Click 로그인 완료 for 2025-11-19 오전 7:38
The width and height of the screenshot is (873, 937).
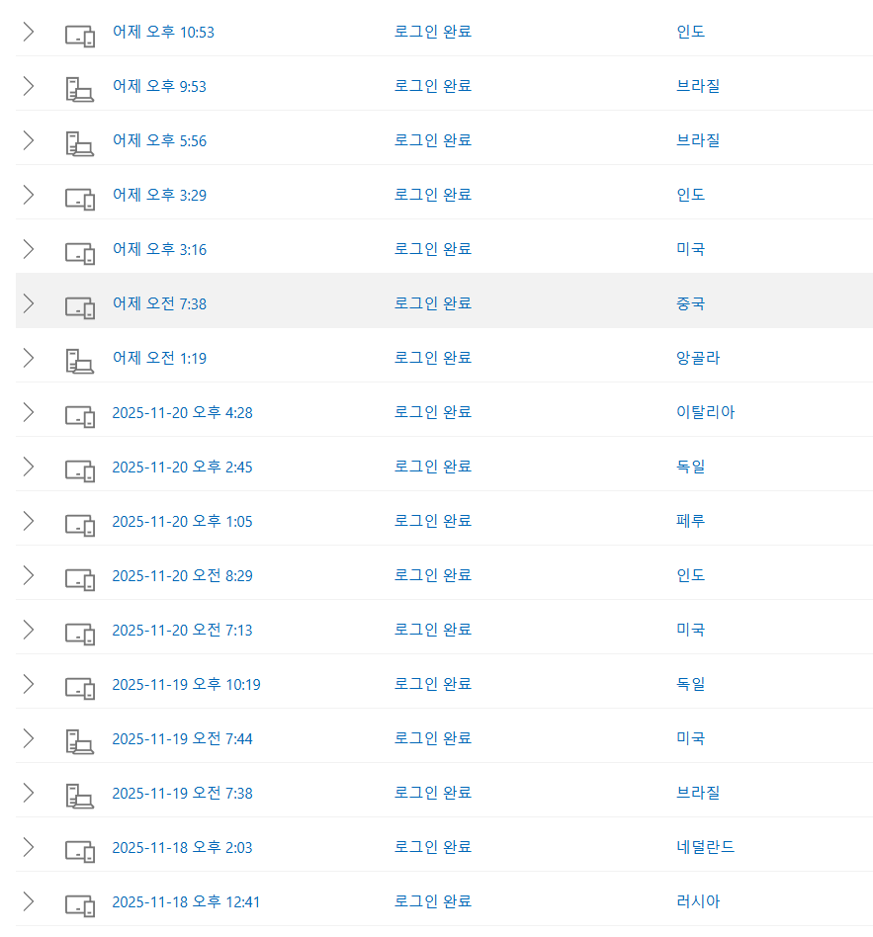[432, 793]
